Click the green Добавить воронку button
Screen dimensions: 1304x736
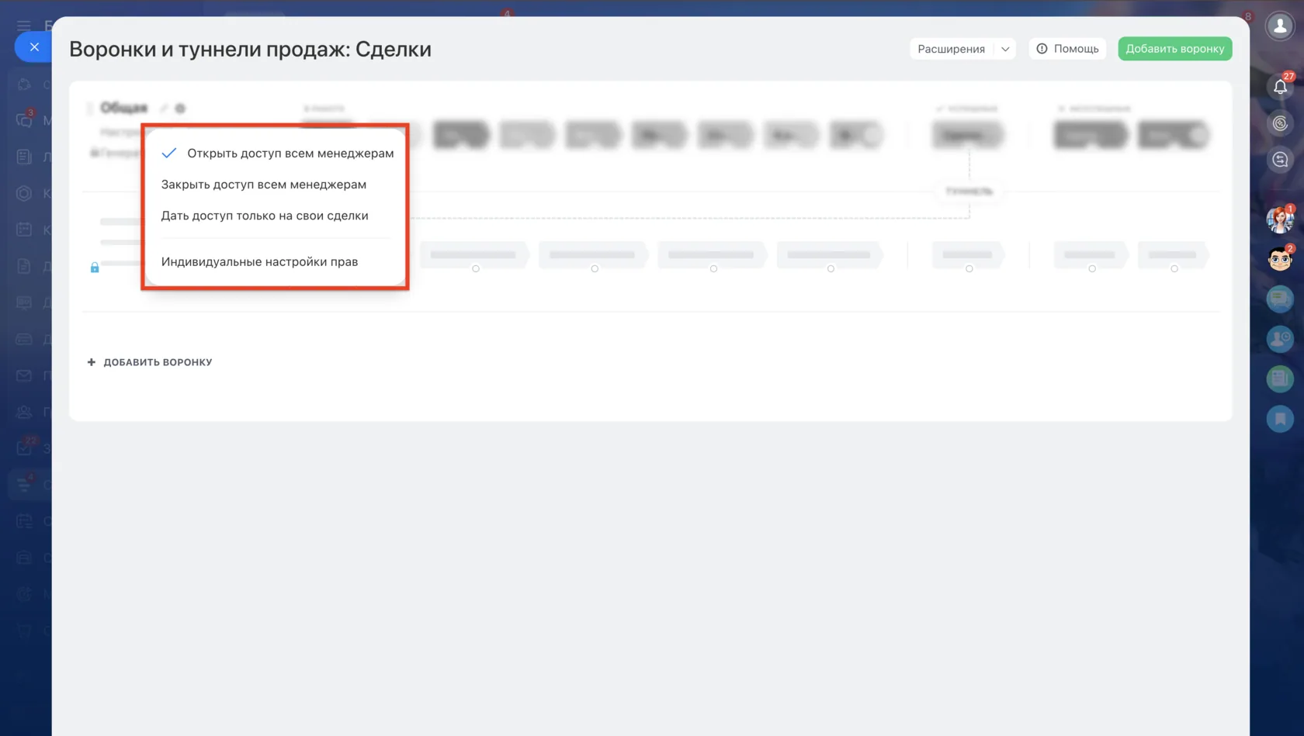(x=1174, y=49)
